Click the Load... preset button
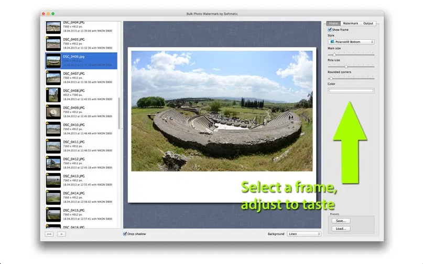Viewport: 423px width, 264px height. (x=341, y=228)
